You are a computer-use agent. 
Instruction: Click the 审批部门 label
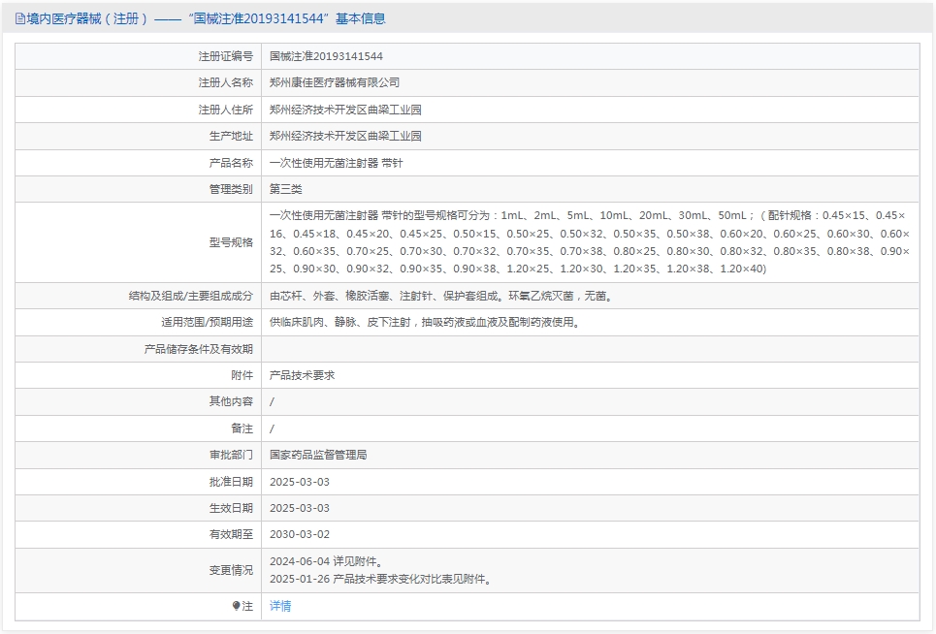231,455
